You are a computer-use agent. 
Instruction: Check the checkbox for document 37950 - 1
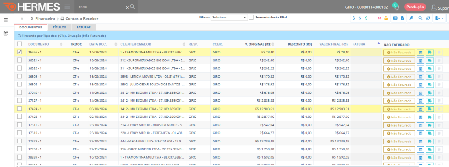19,149
